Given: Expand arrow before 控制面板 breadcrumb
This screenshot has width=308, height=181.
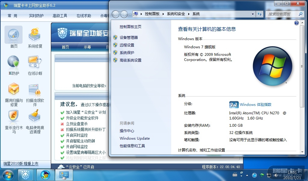Looking at the screenshot, I should 141,14.
